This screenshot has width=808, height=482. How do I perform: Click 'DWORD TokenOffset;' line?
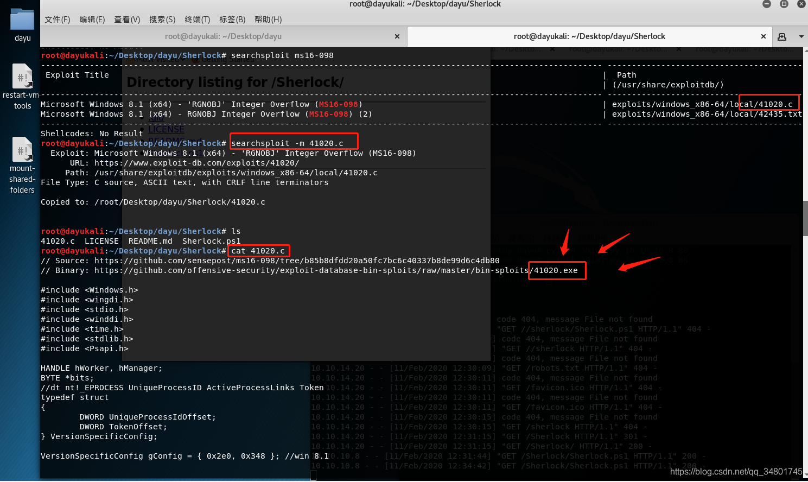[123, 427]
